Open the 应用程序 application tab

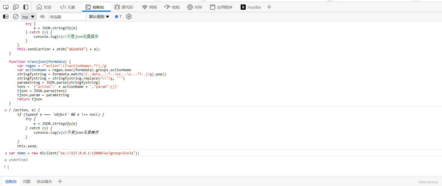click(221, 7)
